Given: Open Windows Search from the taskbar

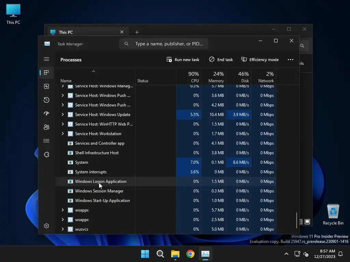Looking at the screenshot, I should coord(160,254).
